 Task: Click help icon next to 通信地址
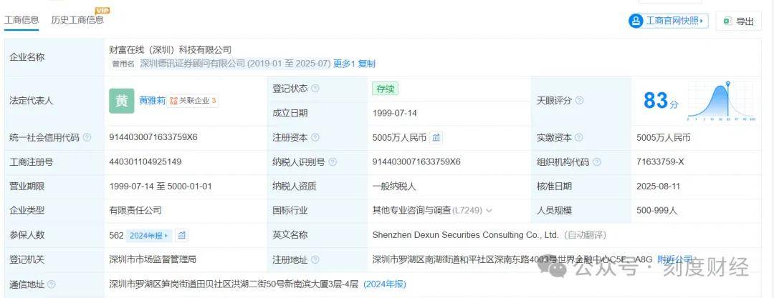pos(52,284)
